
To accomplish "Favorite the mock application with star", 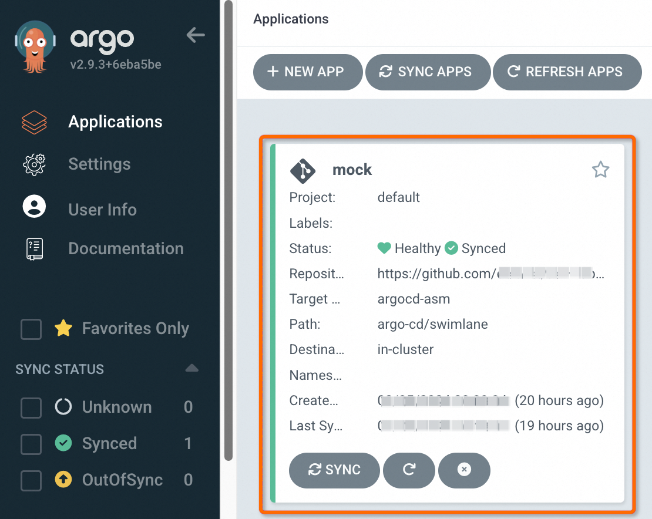I will coord(600,170).
